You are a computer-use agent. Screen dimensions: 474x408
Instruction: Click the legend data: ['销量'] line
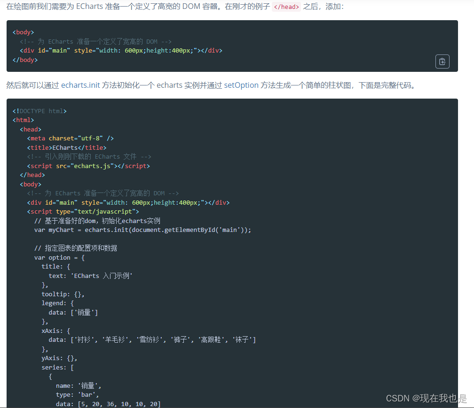(73, 312)
